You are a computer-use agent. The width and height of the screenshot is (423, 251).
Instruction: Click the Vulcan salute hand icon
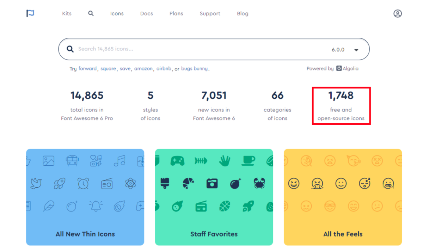(x=225, y=161)
